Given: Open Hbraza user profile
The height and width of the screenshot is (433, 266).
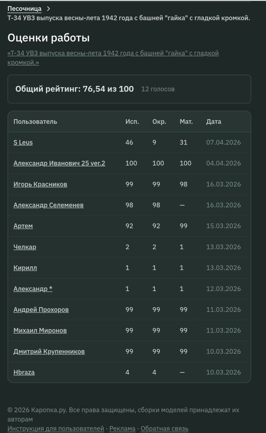Looking at the screenshot, I should coord(24,372).
